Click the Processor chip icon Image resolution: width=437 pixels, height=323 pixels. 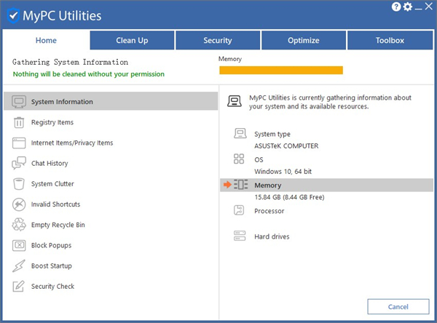pos(240,211)
